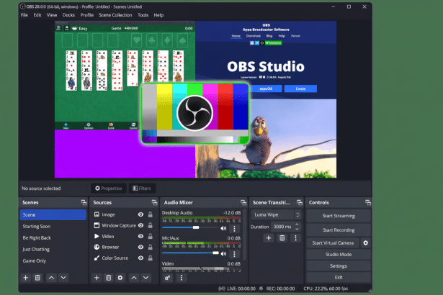
Task: Click the Duration 3000 ms field
Action: coord(285,227)
